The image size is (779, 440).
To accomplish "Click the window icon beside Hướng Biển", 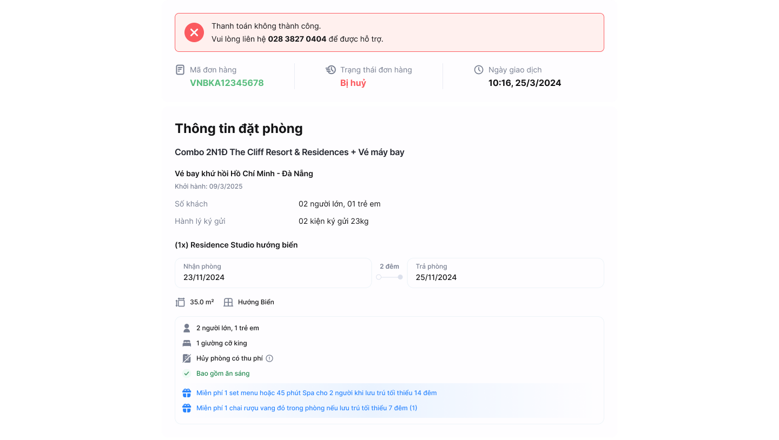I will [x=229, y=302].
